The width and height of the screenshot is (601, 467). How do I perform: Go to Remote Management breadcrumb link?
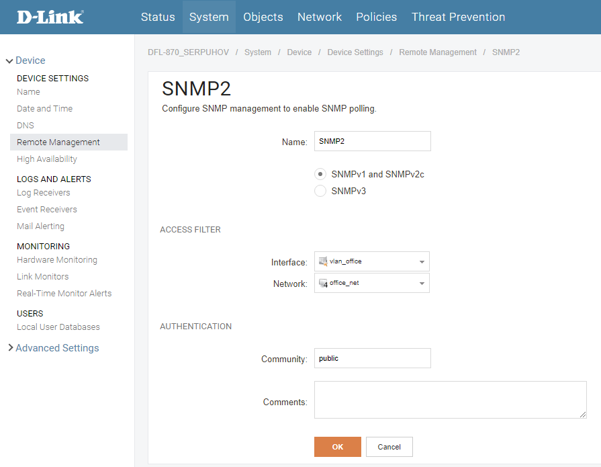(x=438, y=52)
